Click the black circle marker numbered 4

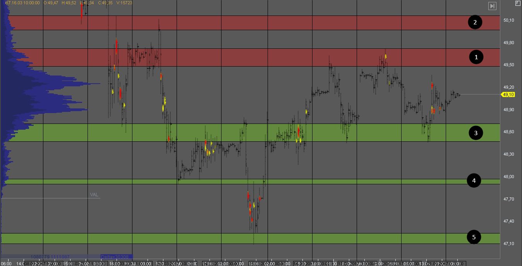click(x=474, y=180)
